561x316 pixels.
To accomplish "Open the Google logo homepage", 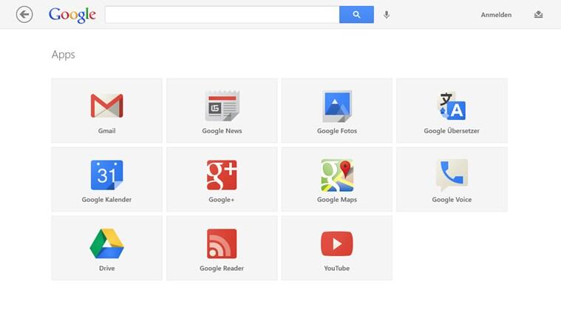I will (x=72, y=15).
